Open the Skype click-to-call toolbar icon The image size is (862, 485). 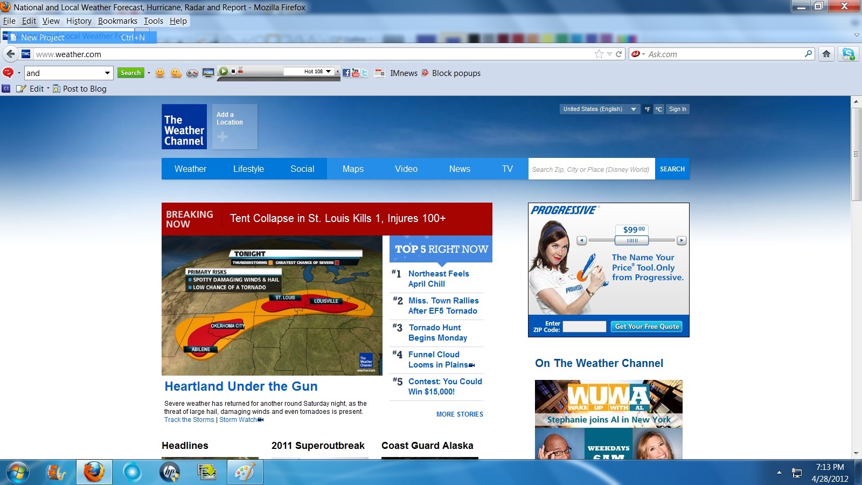pyautogui.click(x=849, y=54)
